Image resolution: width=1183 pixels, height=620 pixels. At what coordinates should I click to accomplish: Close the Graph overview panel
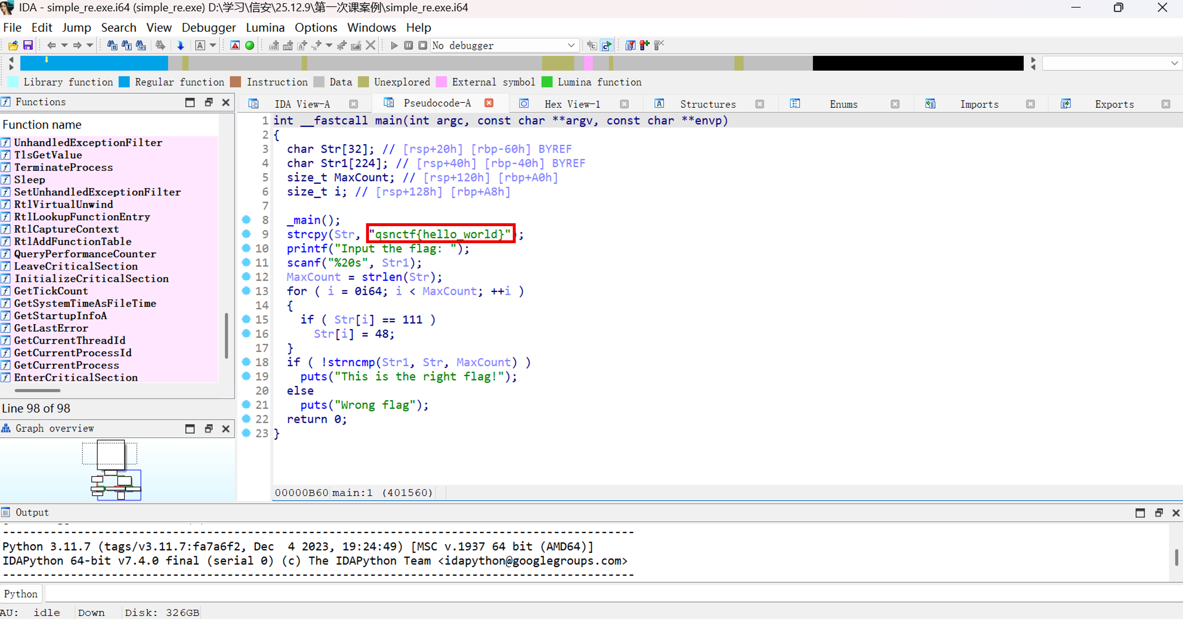[226, 428]
